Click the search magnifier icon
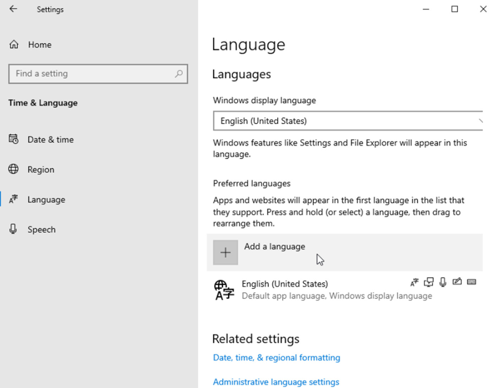The height and width of the screenshot is (388, 495). (179, 73)
